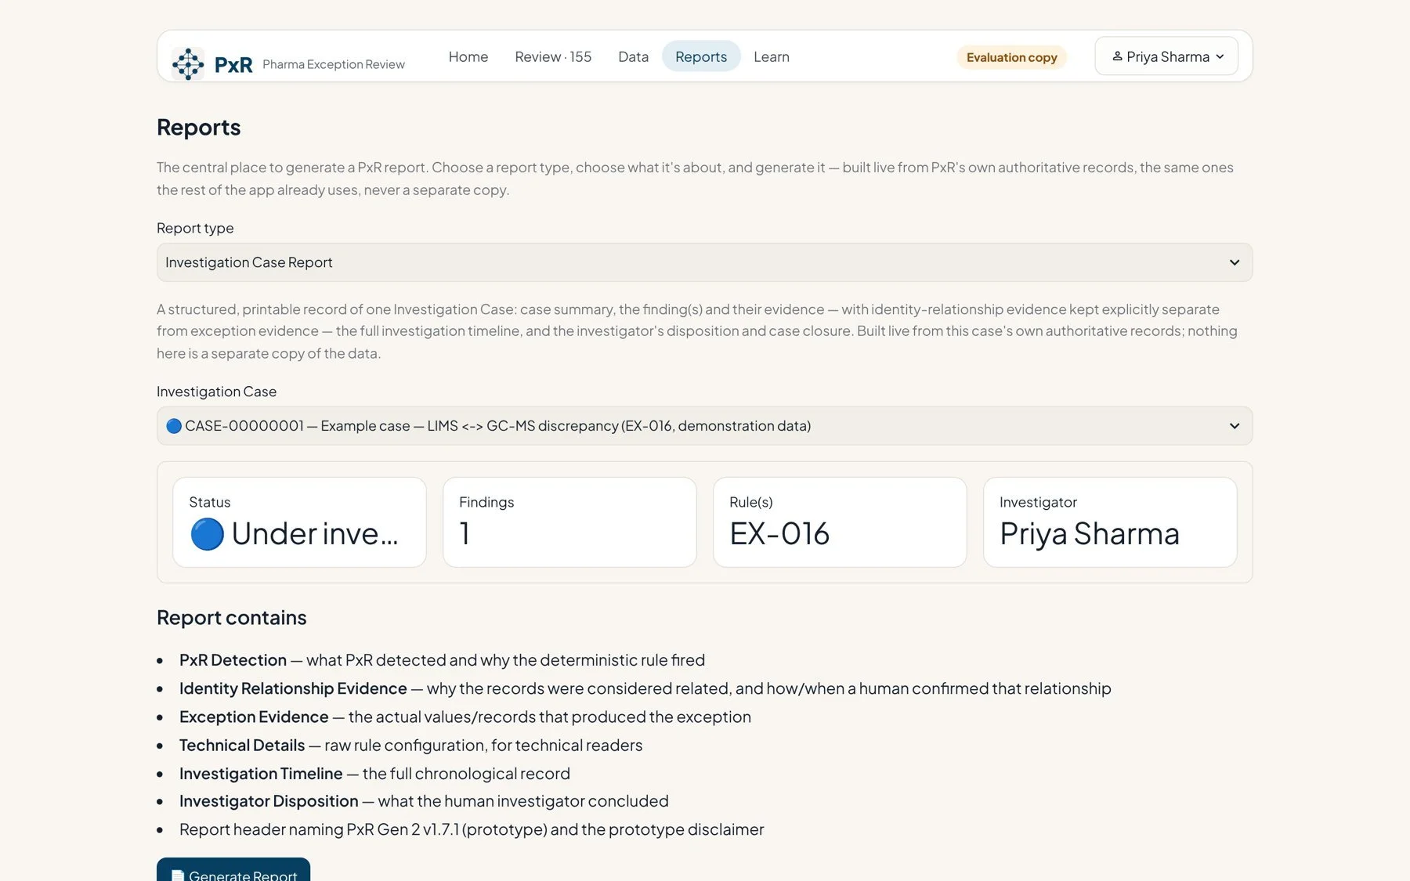Screen dimensions: 1410x881
Task: Go to the Home tab
Action: coord(468,56)
